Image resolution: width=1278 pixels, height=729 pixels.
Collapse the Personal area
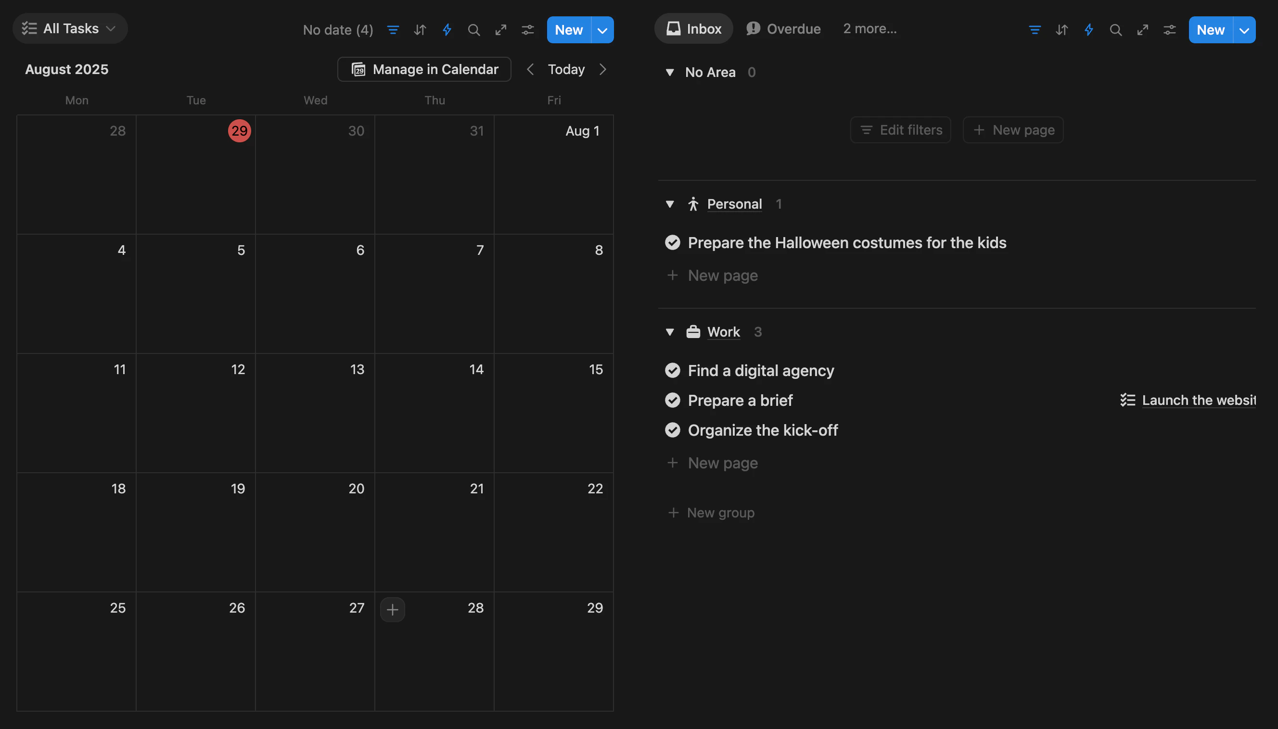coord(670,204)
